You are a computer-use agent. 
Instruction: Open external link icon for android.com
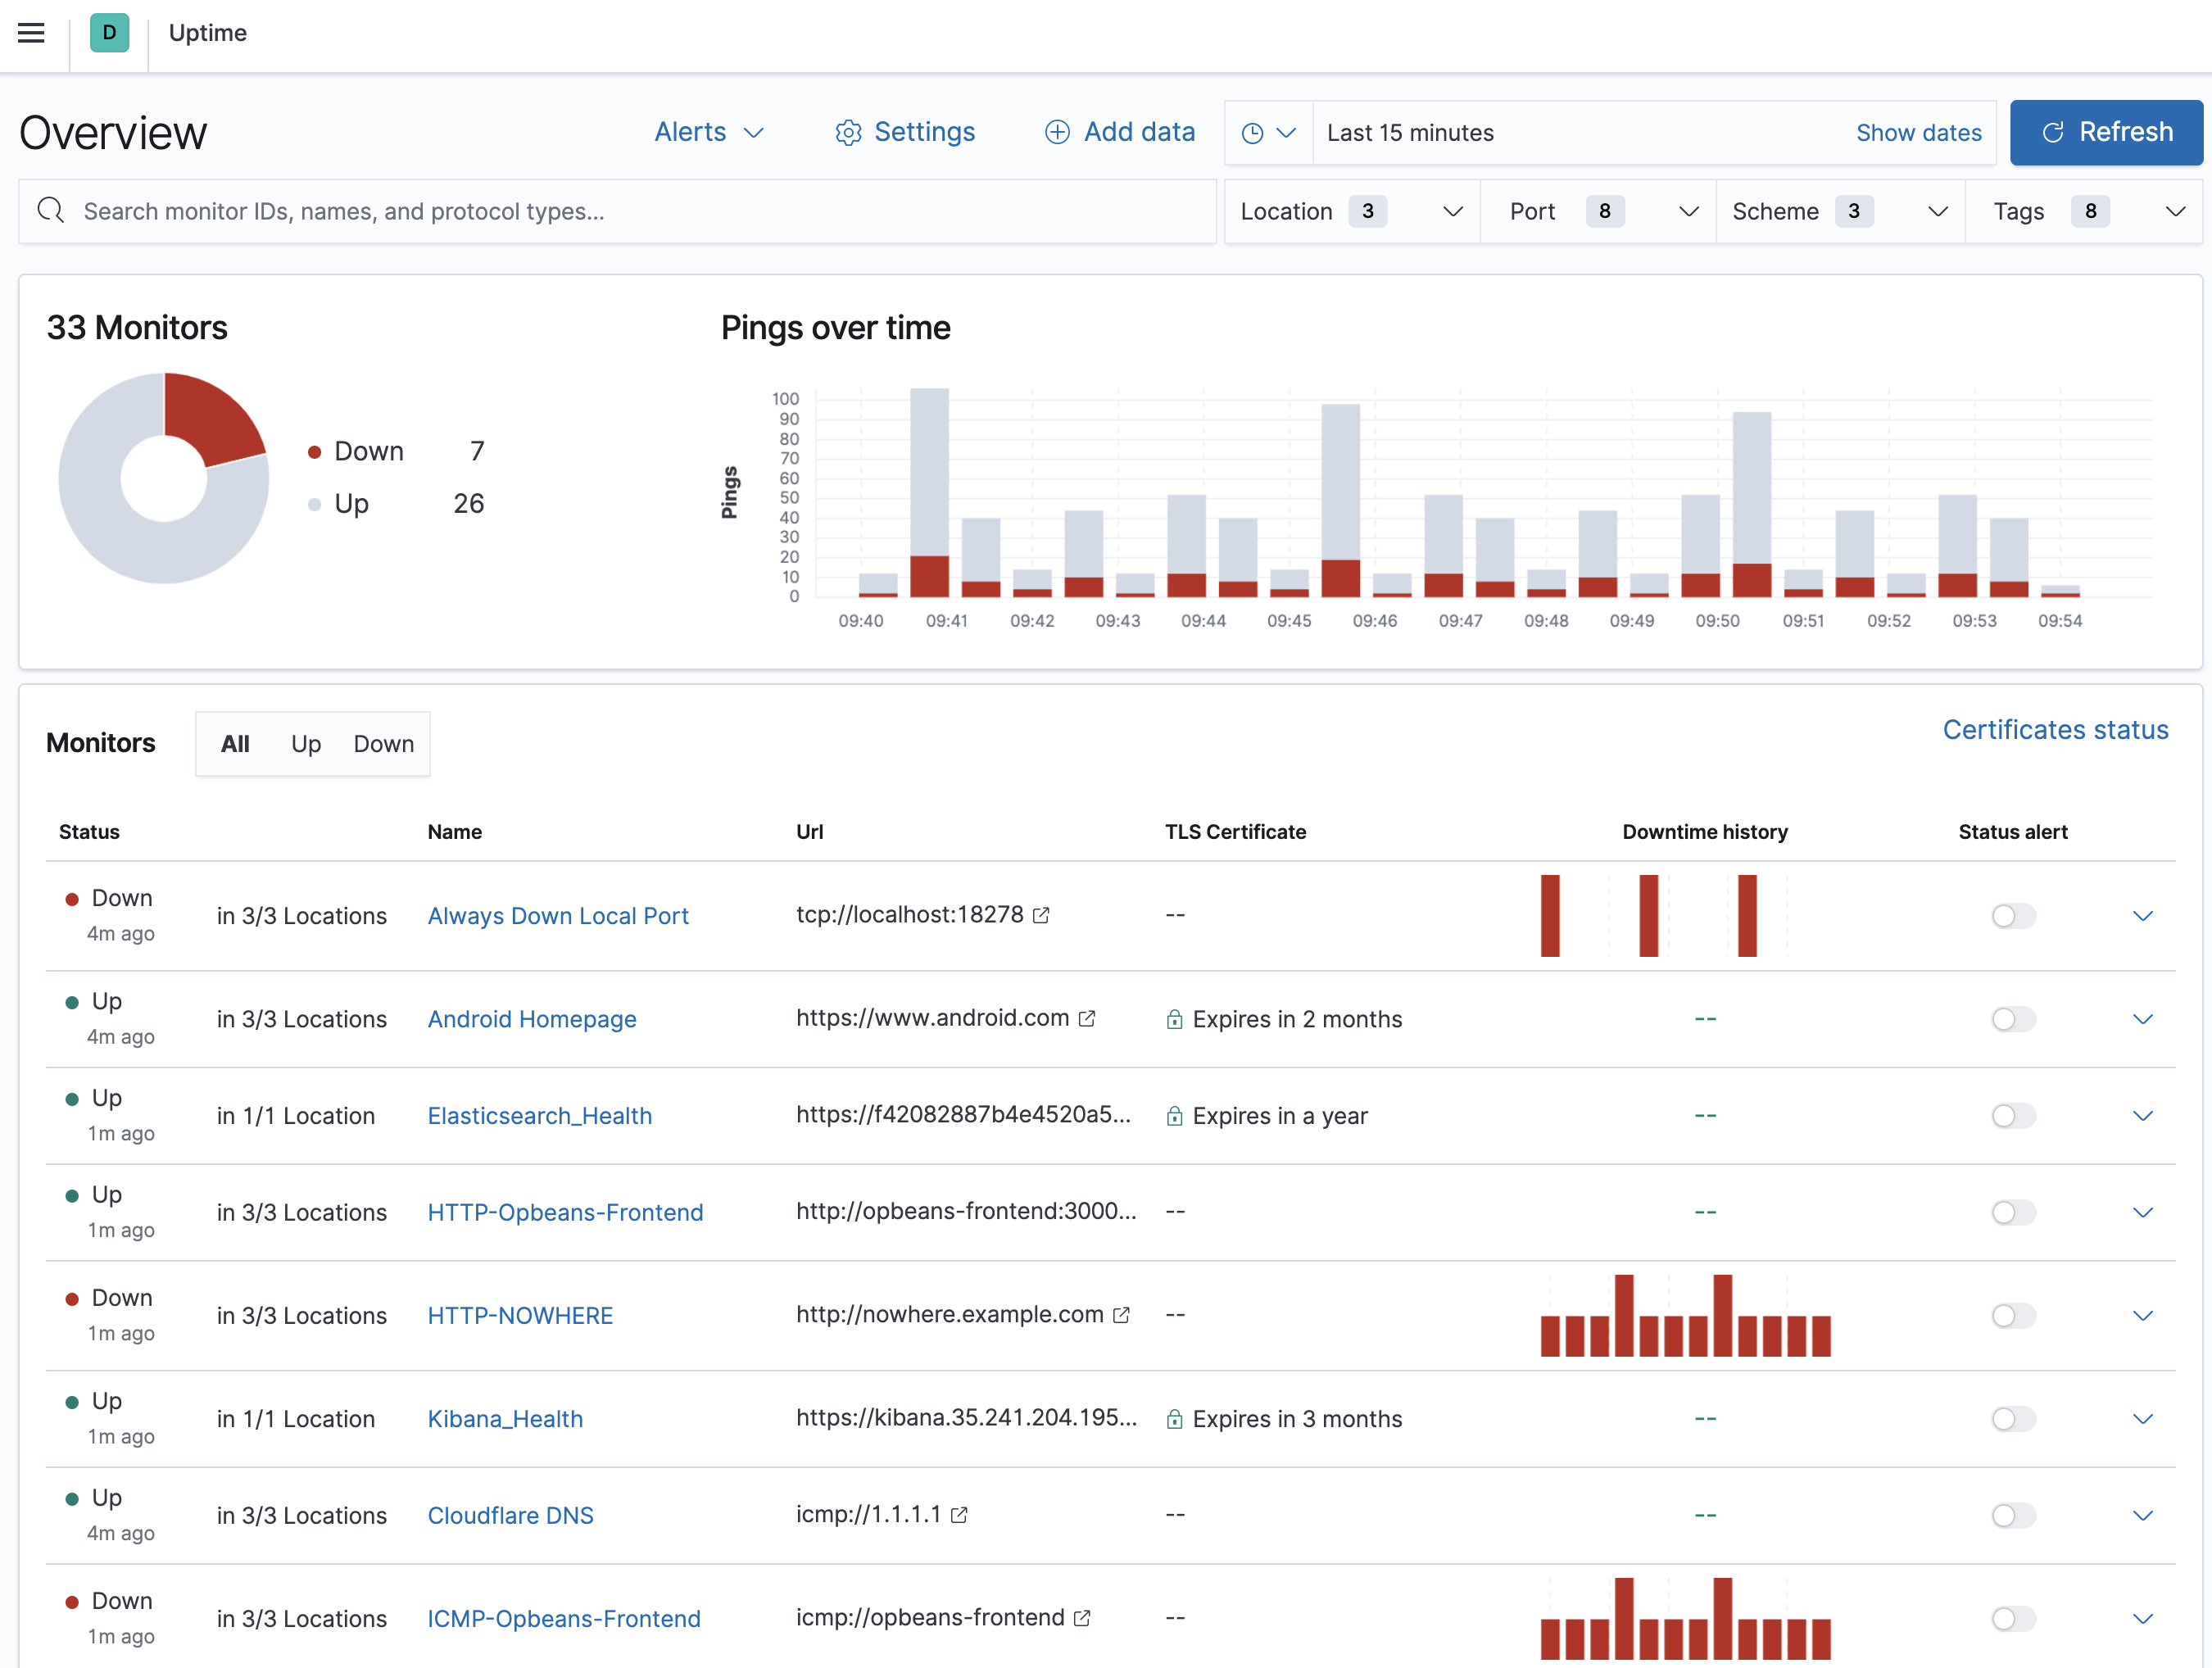(1087, 1018)
